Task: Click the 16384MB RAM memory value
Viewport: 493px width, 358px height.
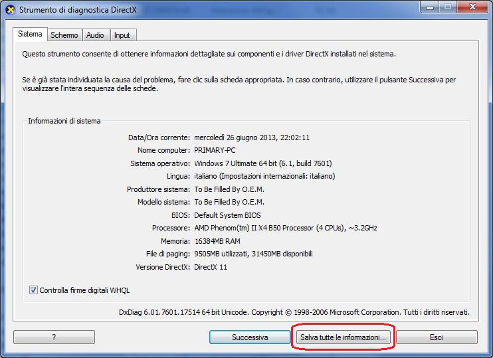Action: pos(217,241)
